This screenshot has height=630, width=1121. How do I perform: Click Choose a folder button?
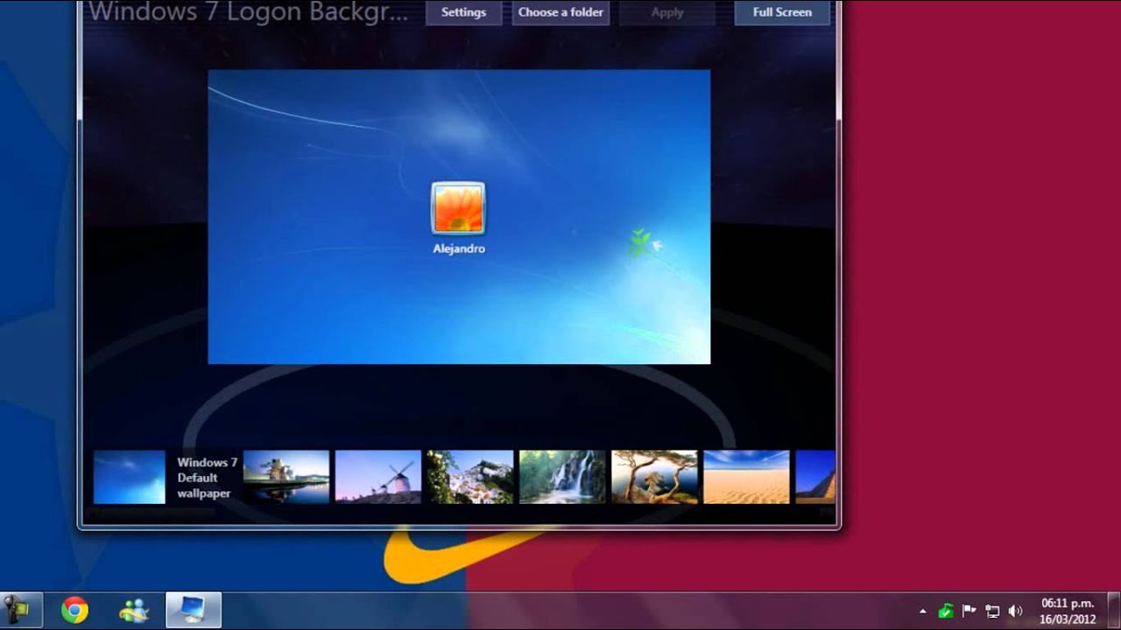560,12
